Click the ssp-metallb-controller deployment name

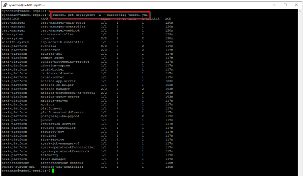[60, 42]
